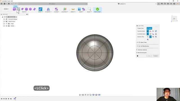Open the Create menu dropdown
Image resolution: width=180 pixels, height=101 pixels.
pyautogui.click(x=24, y=12)
